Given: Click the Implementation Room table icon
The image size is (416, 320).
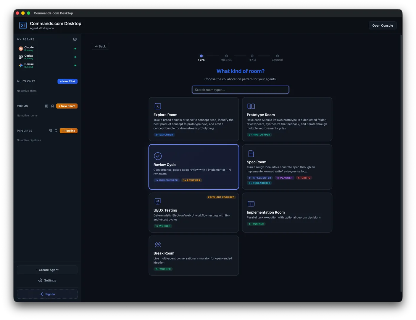Looking at the screenshot, I should (x=251, y=204).
